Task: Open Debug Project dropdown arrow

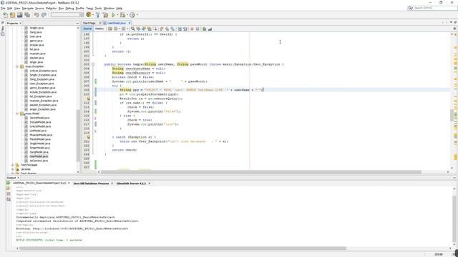Action: click(127, 15)
